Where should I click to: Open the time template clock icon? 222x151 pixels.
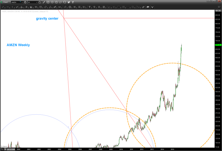[x=40, y=2]
